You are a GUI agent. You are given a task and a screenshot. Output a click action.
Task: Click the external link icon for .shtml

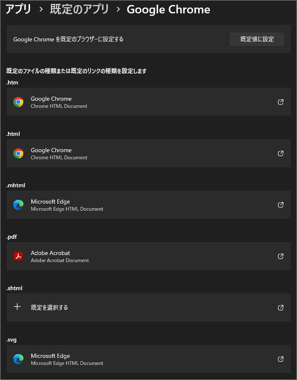281,308
